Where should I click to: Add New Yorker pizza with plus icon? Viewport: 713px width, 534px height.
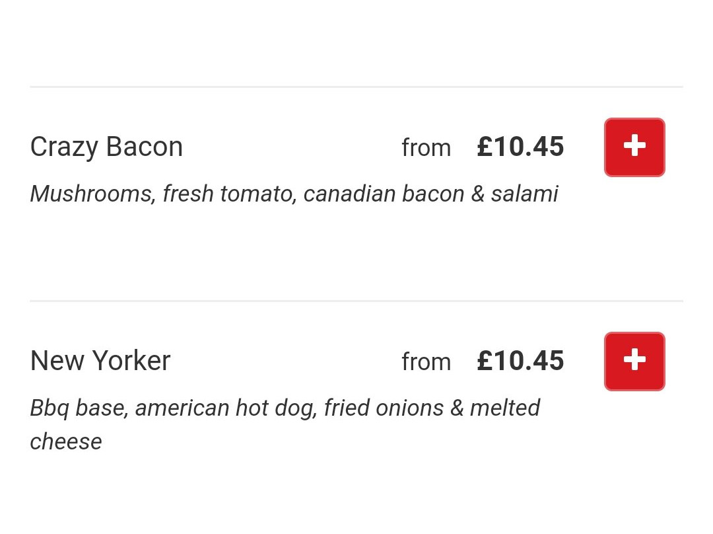[634, 361]
